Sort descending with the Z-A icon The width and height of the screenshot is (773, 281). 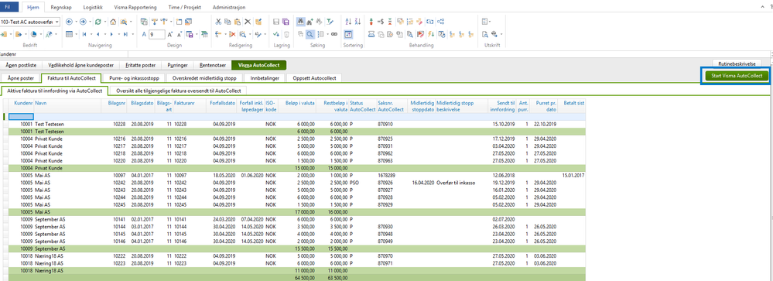coord(358,22)
